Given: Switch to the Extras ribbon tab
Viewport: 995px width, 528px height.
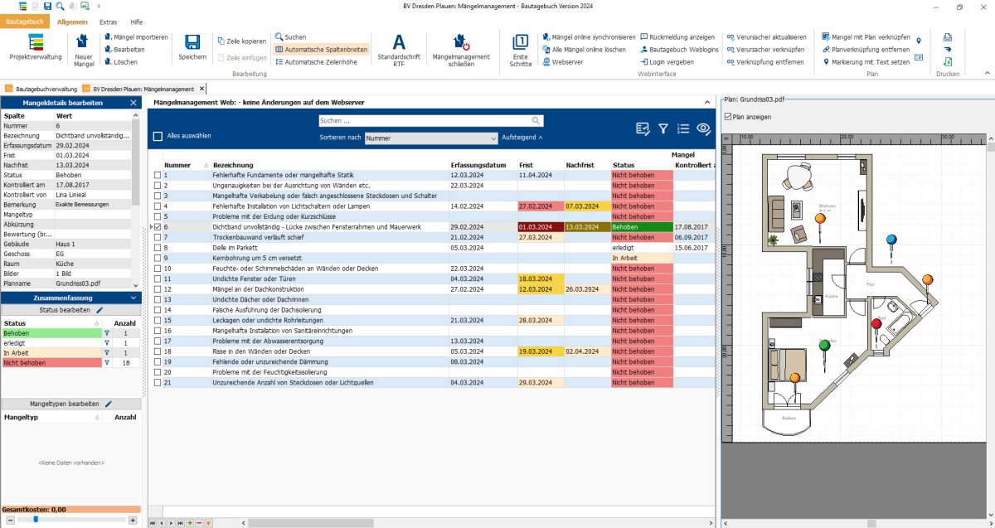Looking at the screenshot, I should [x=108, y=22].
